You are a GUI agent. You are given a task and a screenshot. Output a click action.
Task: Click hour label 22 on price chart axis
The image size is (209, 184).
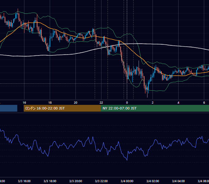click(101, 103)
